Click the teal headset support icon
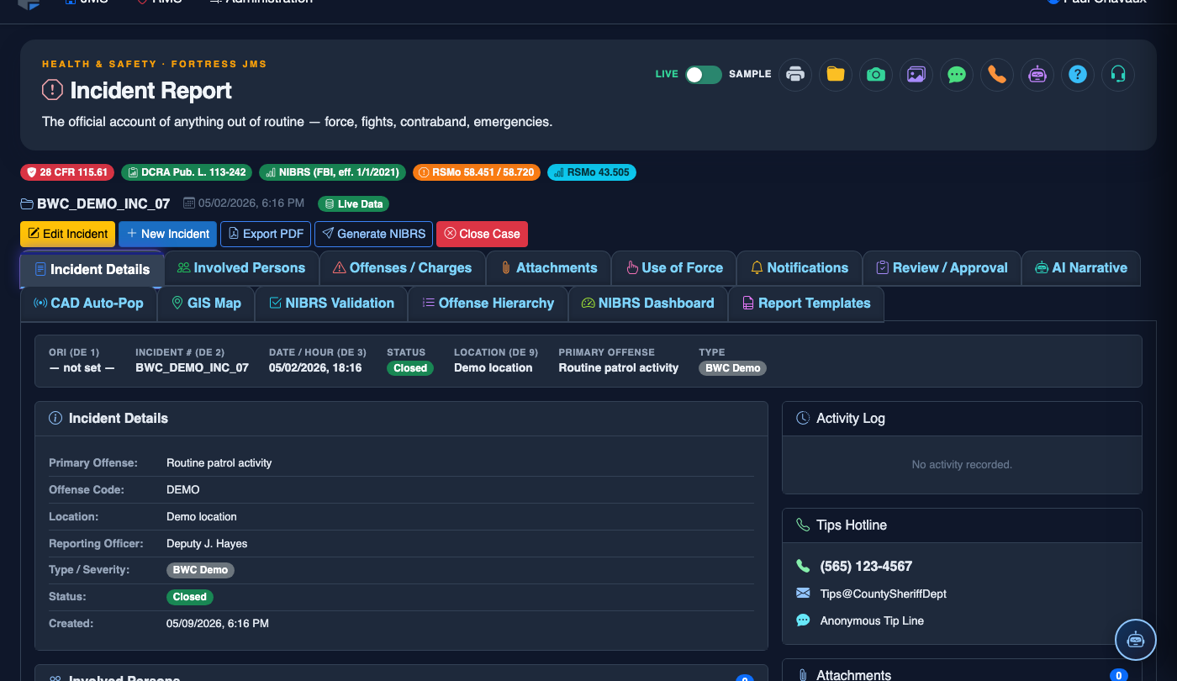 [1118, 74]
